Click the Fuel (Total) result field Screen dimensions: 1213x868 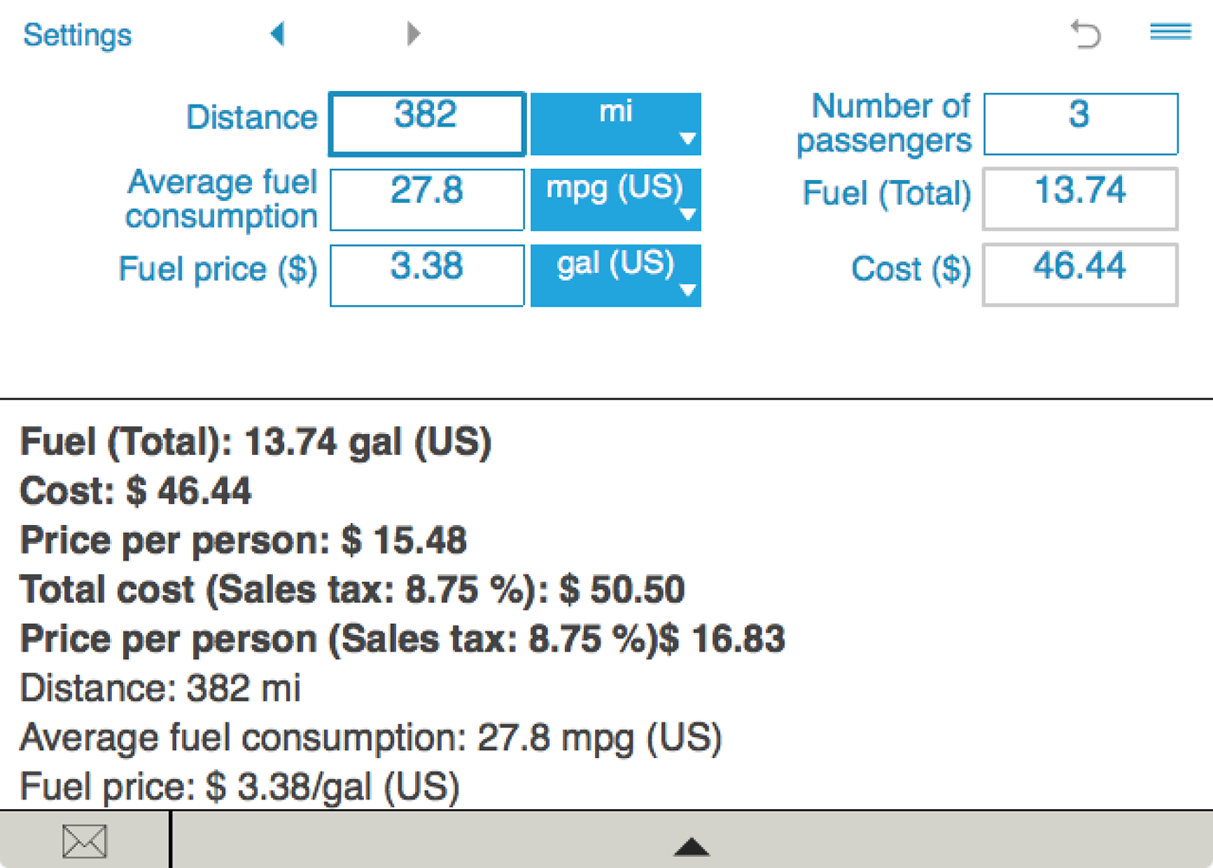coord(1080,199)
